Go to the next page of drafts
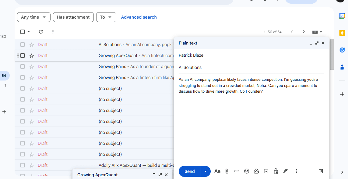Image resolution: width=348 pixels, height=179 pixels. click(304, 32)
